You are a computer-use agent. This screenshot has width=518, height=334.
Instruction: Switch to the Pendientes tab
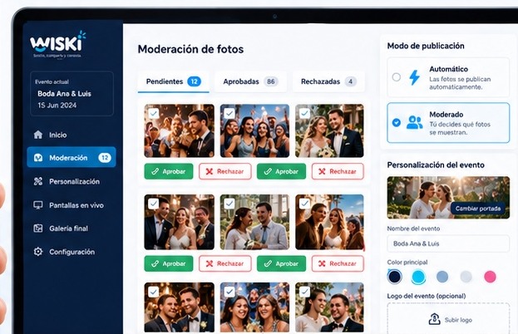174,81
